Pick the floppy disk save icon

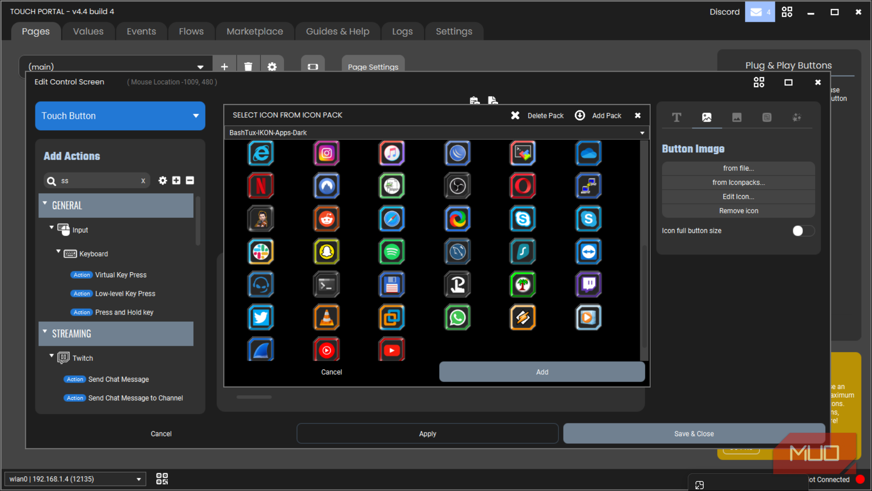click(x=392, y=284)
